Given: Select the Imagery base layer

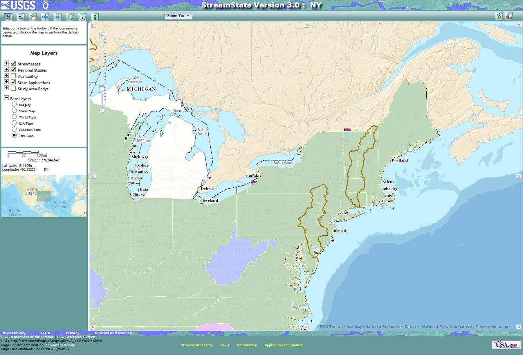Looking at the screenshot, I should [14, 104].
